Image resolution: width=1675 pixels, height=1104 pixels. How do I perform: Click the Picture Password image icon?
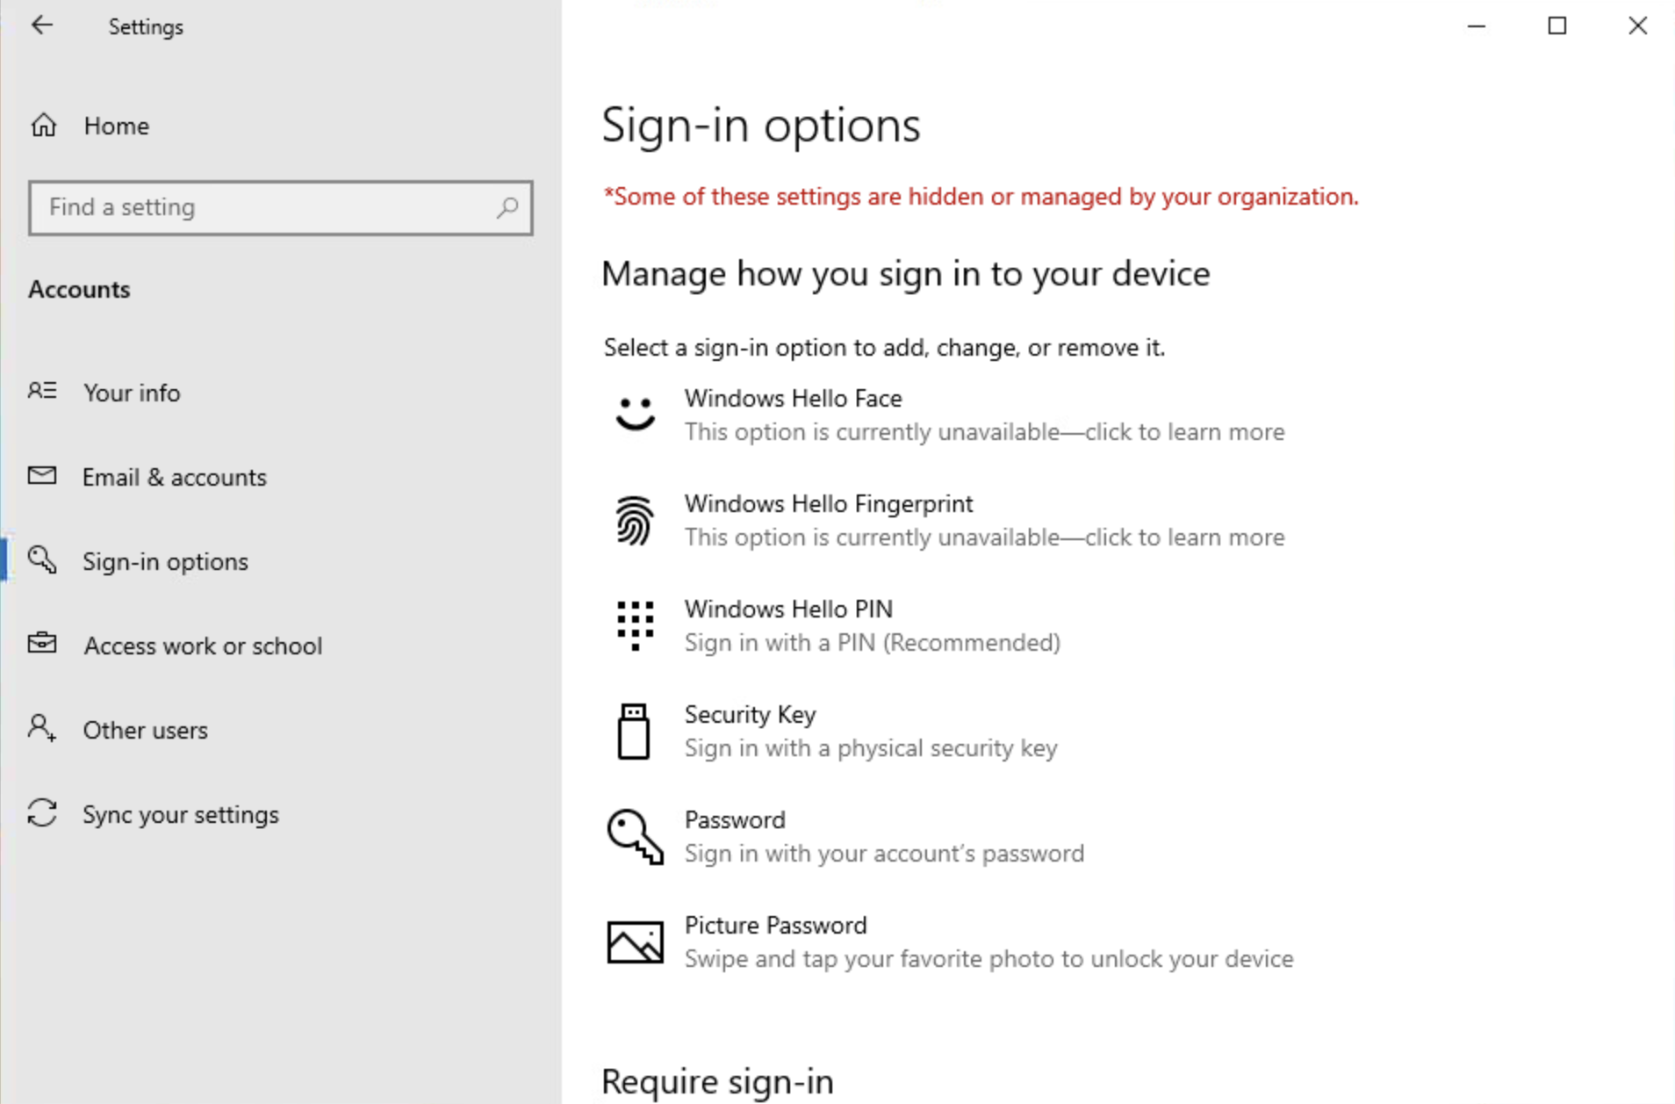(635, 942)
